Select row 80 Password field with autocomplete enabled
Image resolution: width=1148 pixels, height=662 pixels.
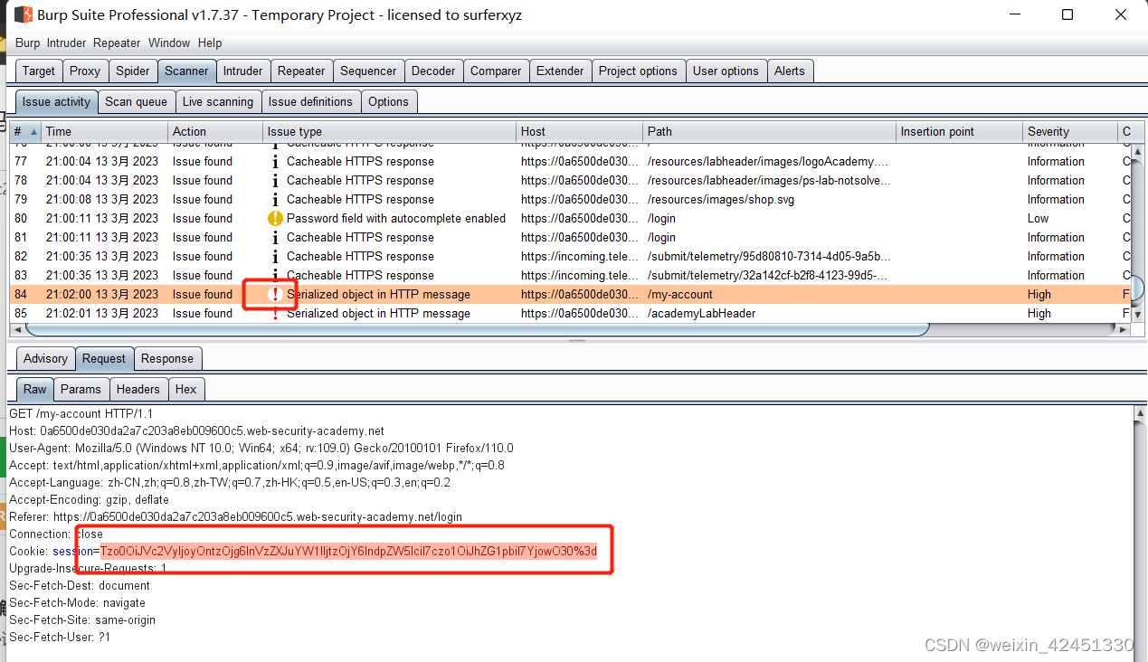pyautogui.click(x=570, y=219)
